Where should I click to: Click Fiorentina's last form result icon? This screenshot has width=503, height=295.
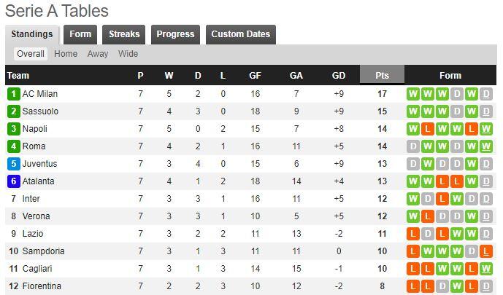(486, 286)
